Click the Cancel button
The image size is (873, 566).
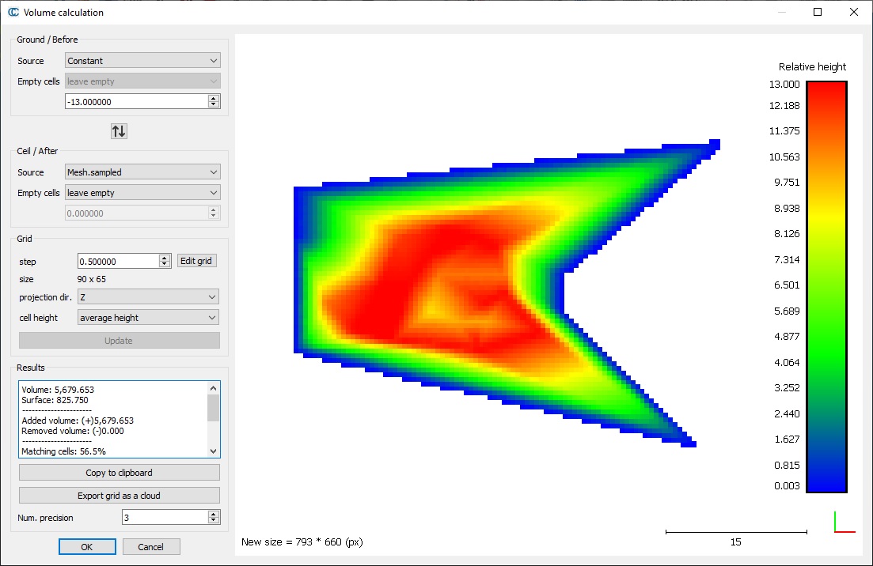(150, 547)
